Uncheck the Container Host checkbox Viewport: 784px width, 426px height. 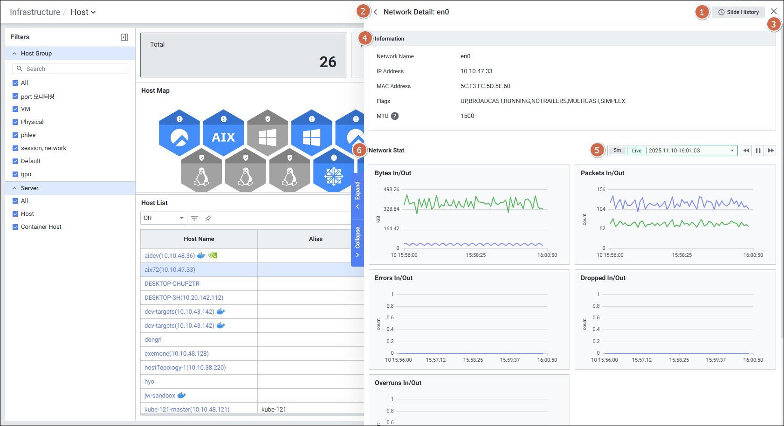click(15, 227)
